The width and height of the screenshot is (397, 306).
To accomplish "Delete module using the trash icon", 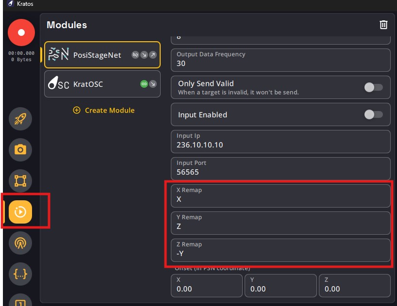I will tap(383, 25).
